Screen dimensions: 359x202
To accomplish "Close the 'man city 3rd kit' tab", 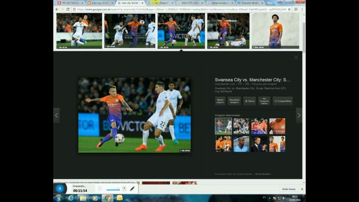I will (x=142, y=3).
